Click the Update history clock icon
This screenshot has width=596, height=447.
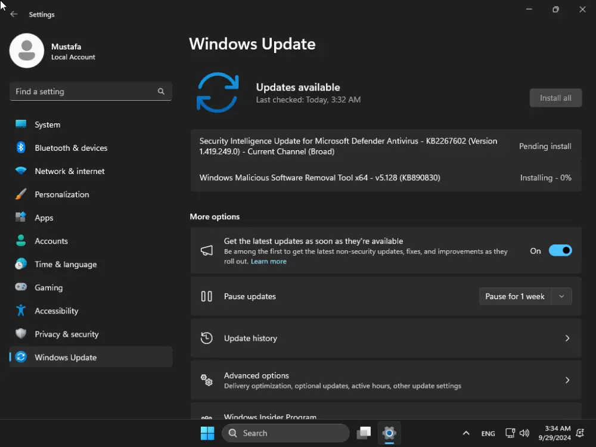click(207, 338)
